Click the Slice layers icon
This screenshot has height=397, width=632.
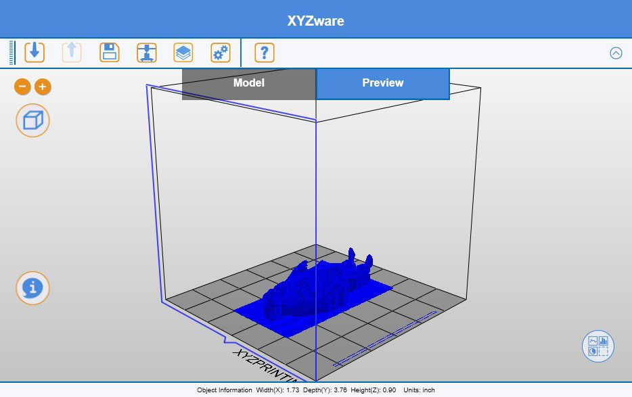pos(183,52)
